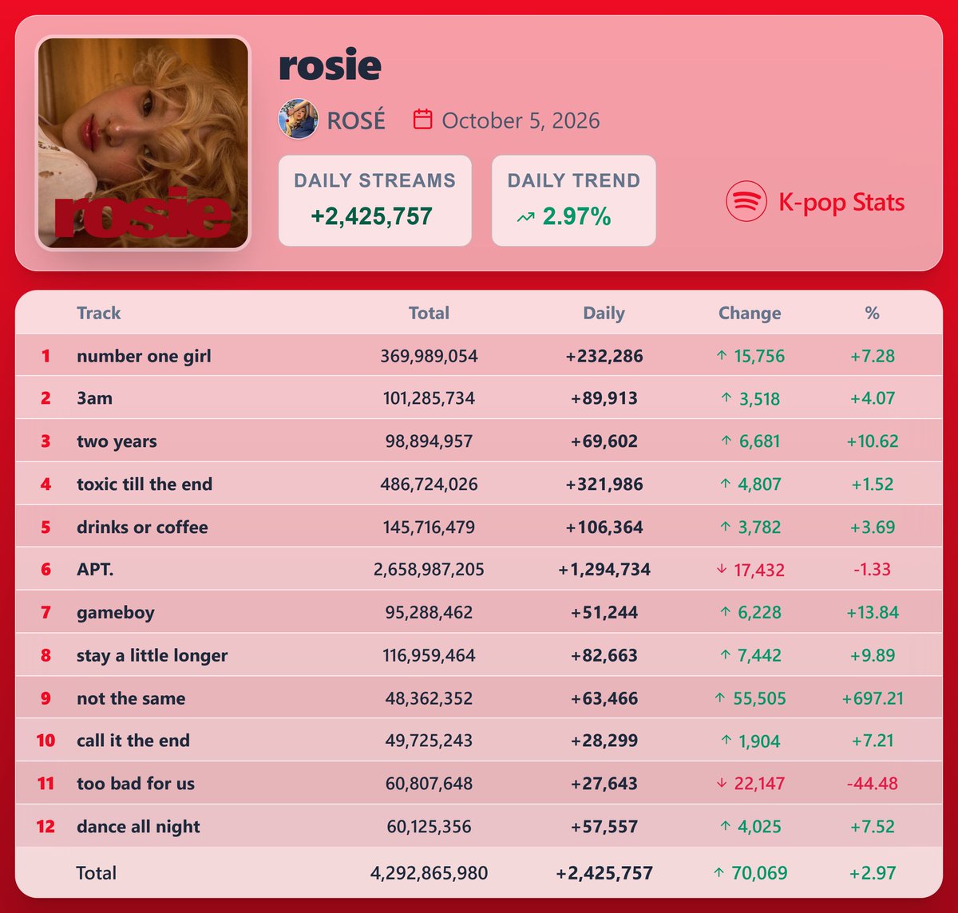The image size is (958, 913).
Task: Click the ROSÉ artist avatar
Action: [298, 120]
